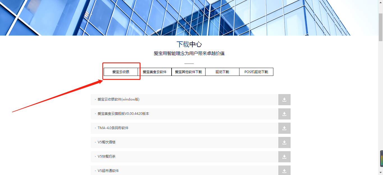Click the V5快餐奶茶 item title

coord(107,157)
